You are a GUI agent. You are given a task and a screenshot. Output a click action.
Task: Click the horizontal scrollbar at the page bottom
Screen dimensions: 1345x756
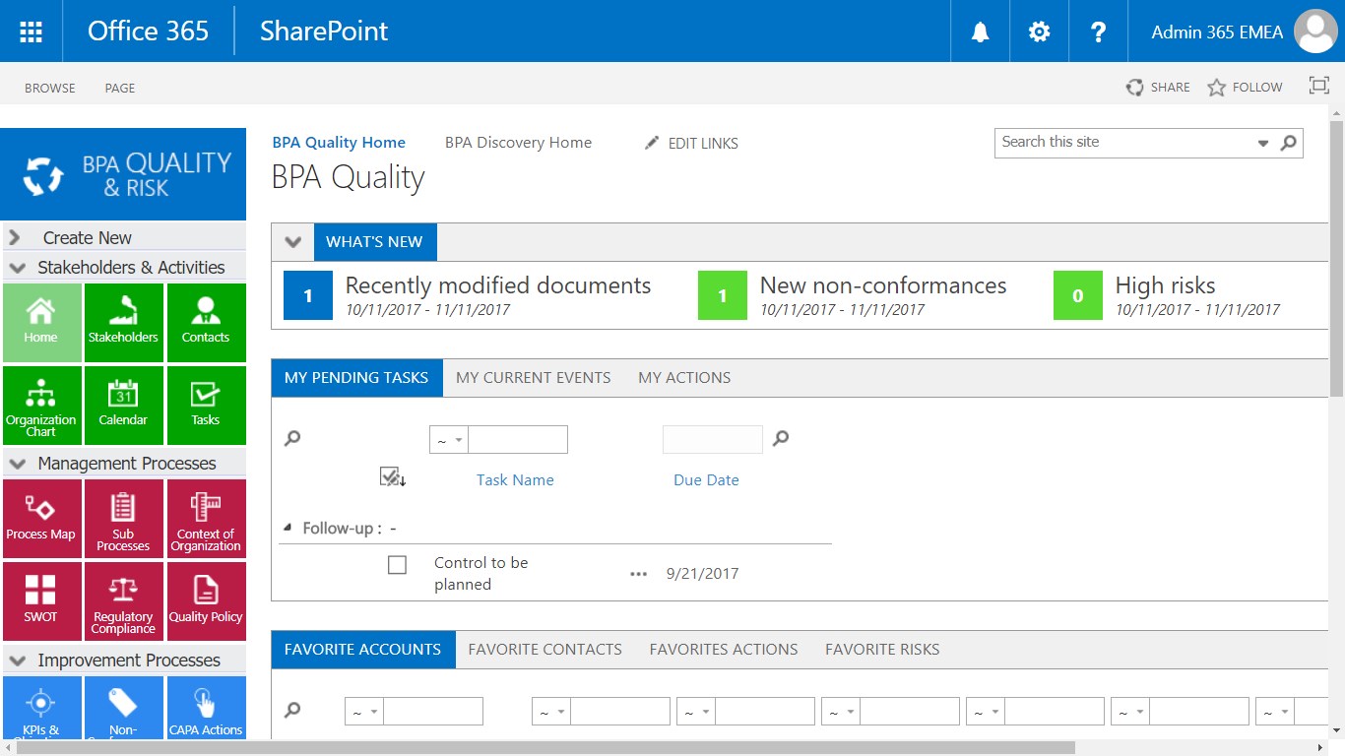[546, 748]
